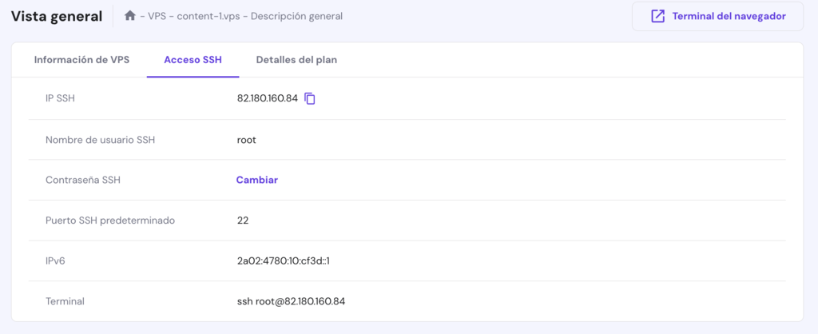818x334 pixels.
Task: Select the Acceso SSH tab
Action: point(193,60)
